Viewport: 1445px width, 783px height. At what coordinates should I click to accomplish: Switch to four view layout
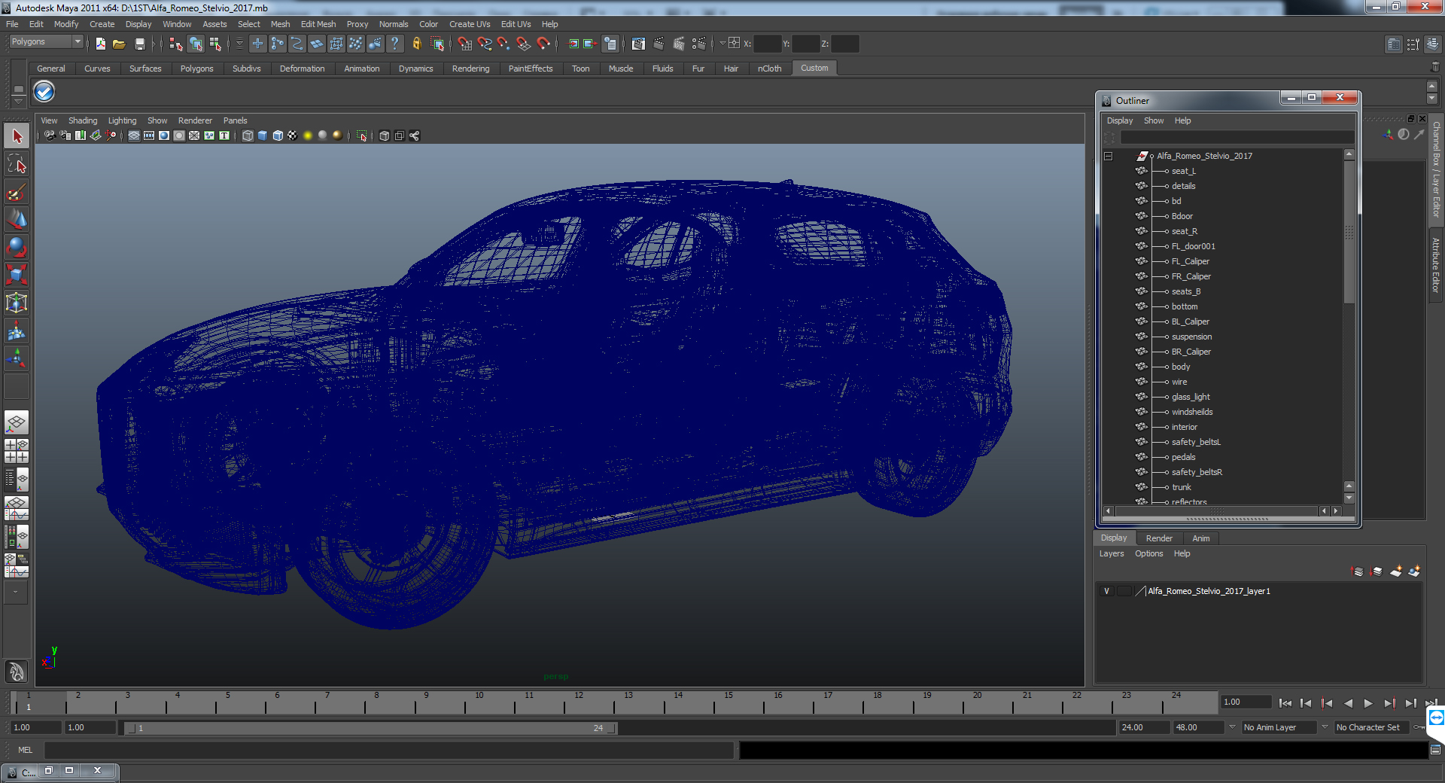pos(17,451)
